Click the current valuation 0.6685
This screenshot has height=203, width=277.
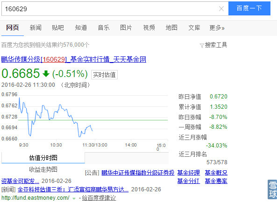coord(21,73)
